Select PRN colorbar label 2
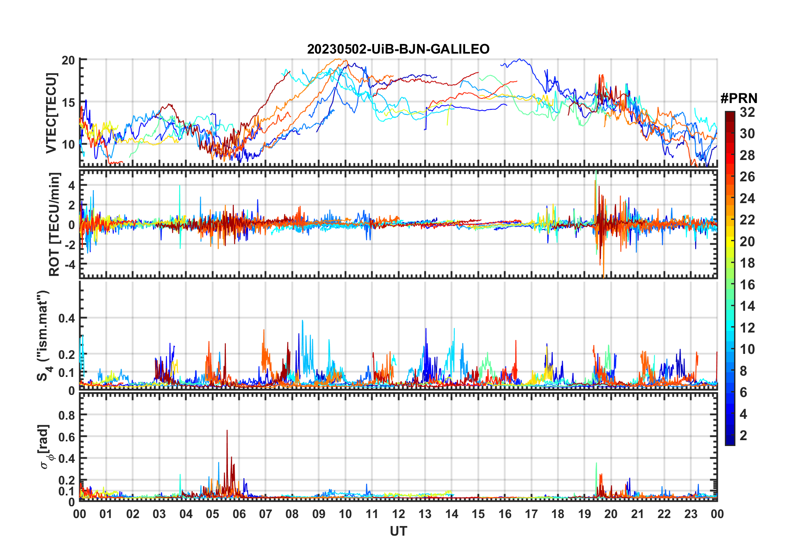Viewport: 797px width, 557px height. tap(743, 436)
